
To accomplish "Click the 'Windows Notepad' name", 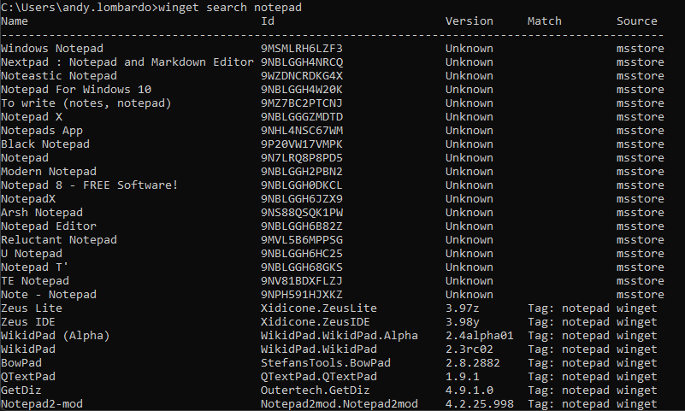I will [52, 49].
